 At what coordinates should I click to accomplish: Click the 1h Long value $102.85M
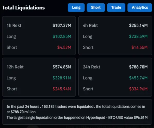[x=62, y=37]
